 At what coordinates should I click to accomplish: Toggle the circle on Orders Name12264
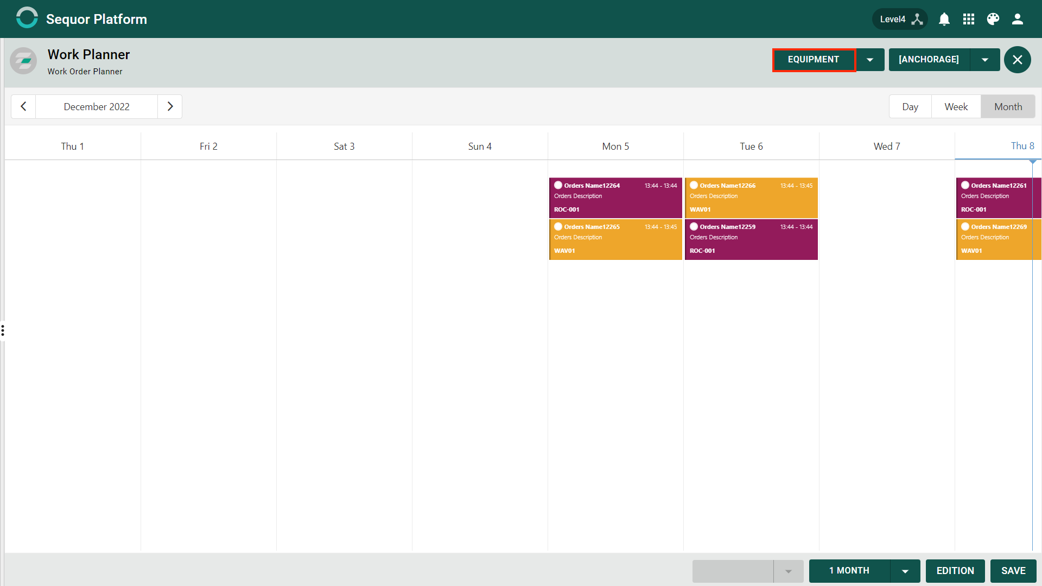tap(558, 185)
